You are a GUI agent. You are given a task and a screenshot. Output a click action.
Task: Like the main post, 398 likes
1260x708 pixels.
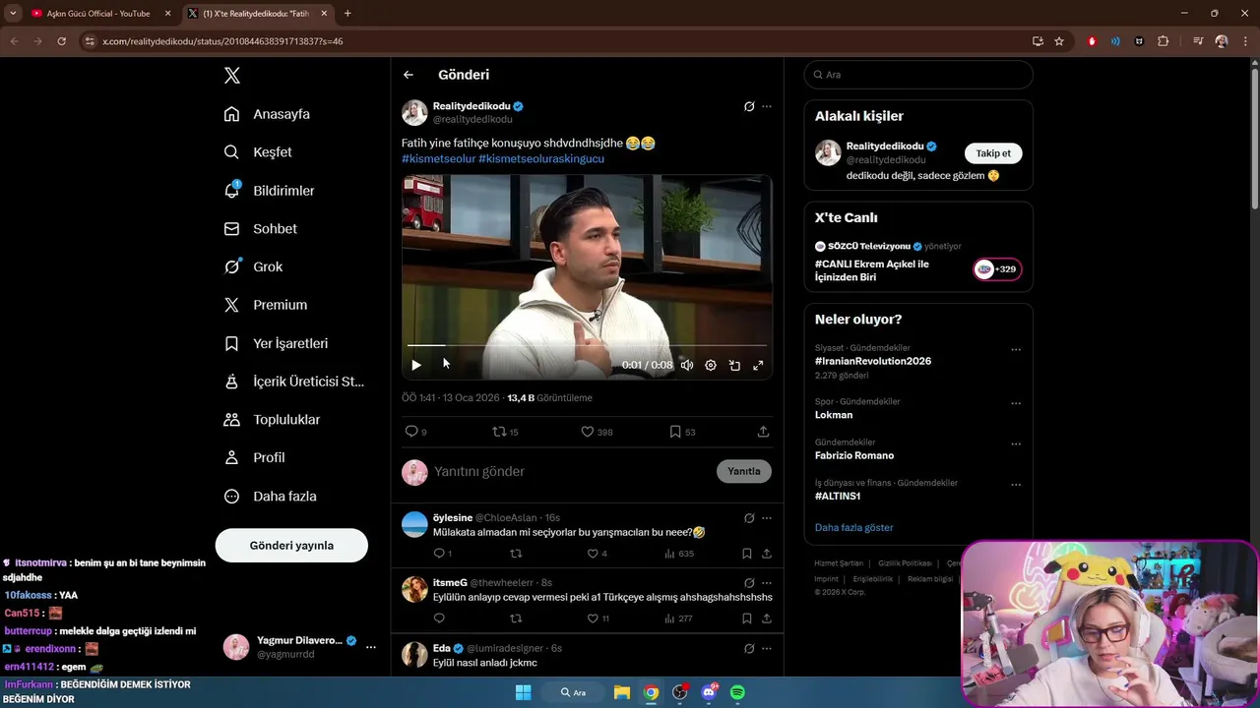click(597, 432)
